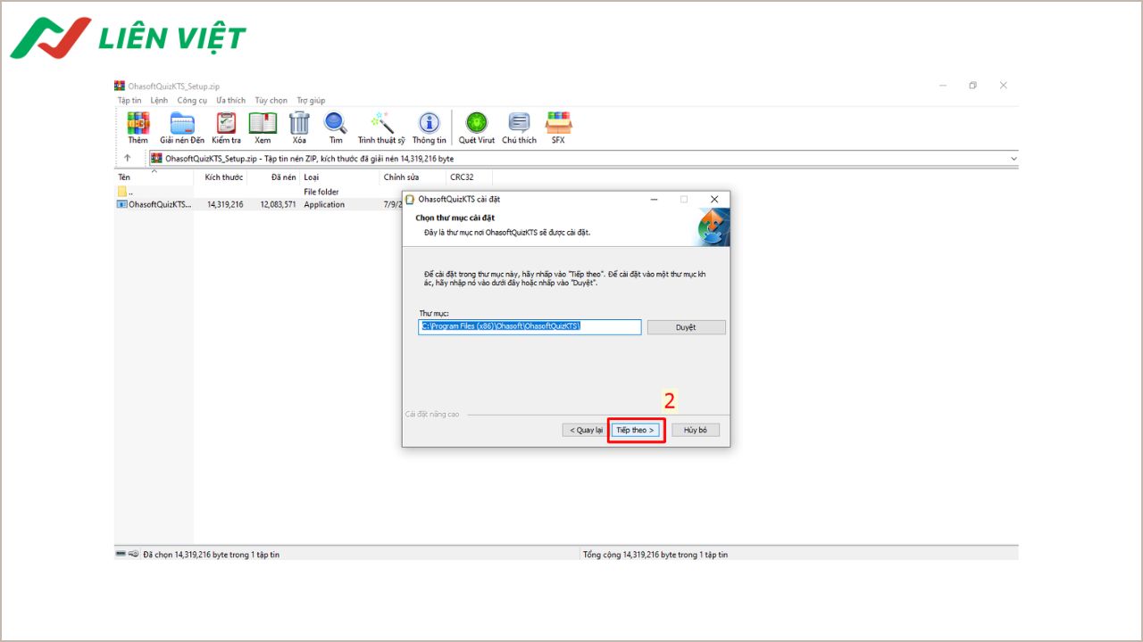Open the Trình thuật sỹ wizard icon

tap(382, 123)
